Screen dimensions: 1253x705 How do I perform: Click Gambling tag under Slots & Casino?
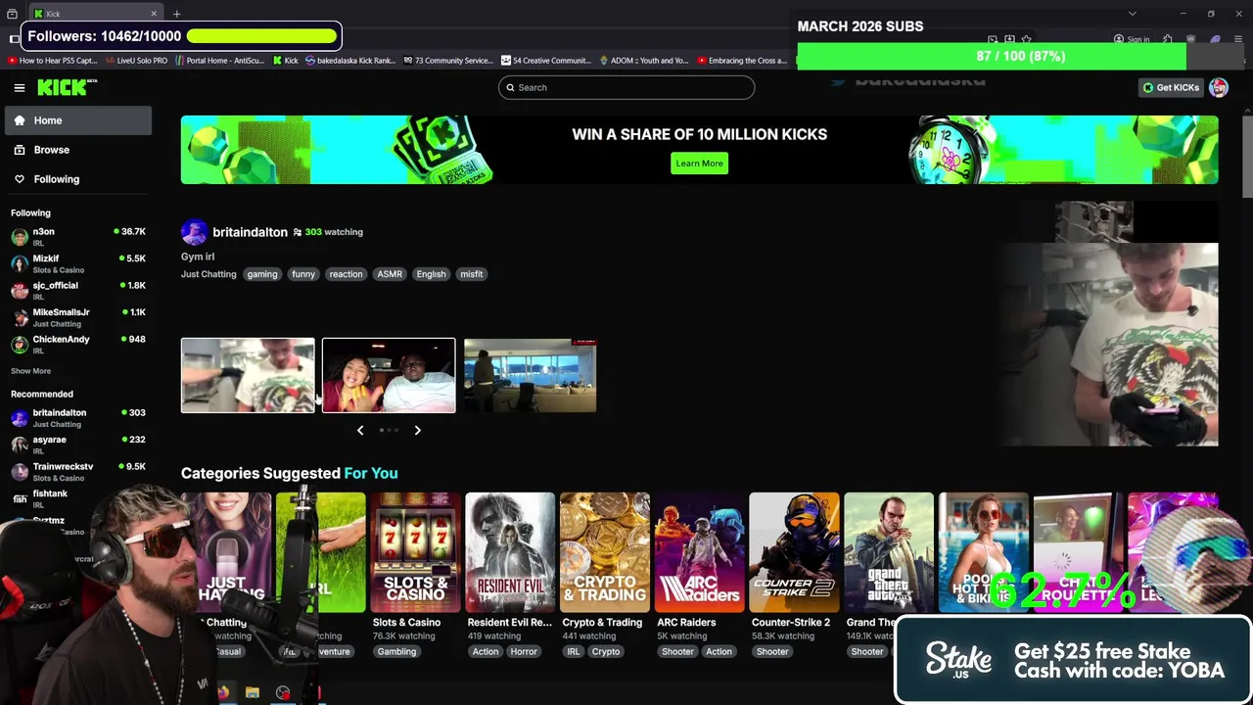(x=396, y=652)
